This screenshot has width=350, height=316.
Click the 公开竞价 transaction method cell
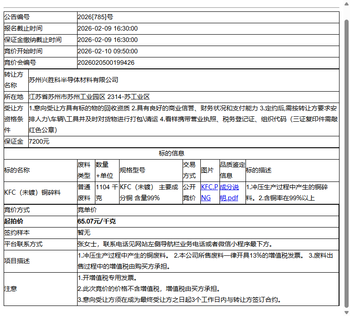[192, 193]
